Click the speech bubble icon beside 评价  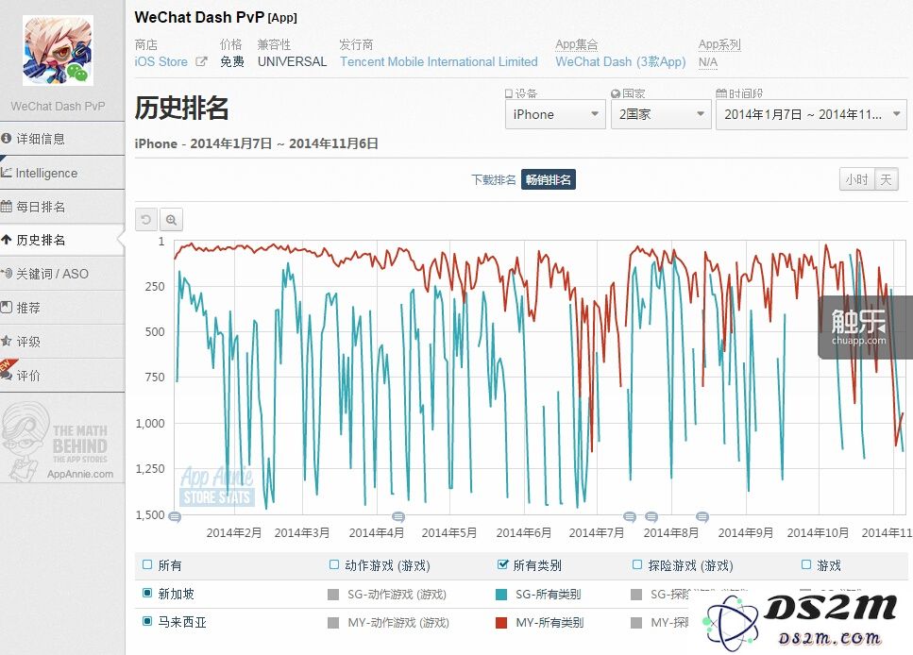coord(6,375)
